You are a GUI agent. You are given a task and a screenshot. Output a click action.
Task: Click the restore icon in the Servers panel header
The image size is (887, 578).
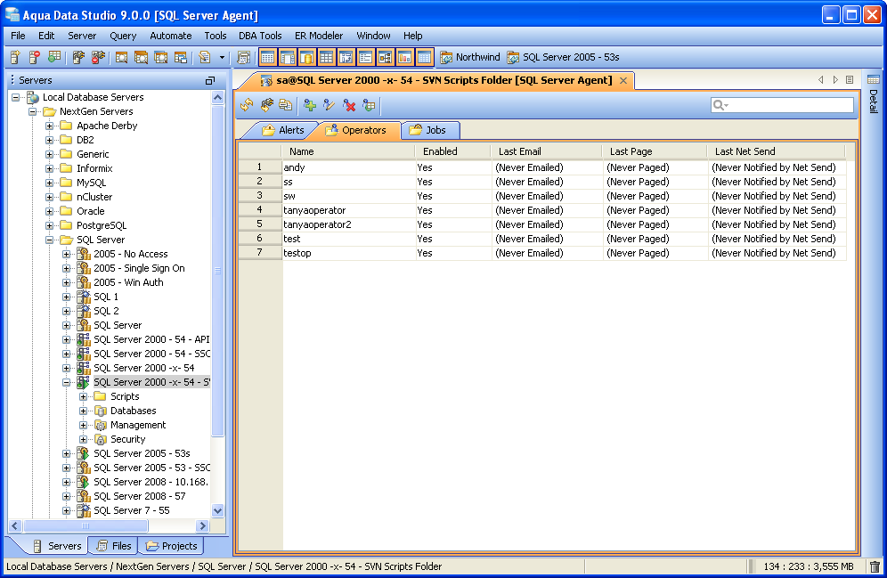[x=210, y=80]
